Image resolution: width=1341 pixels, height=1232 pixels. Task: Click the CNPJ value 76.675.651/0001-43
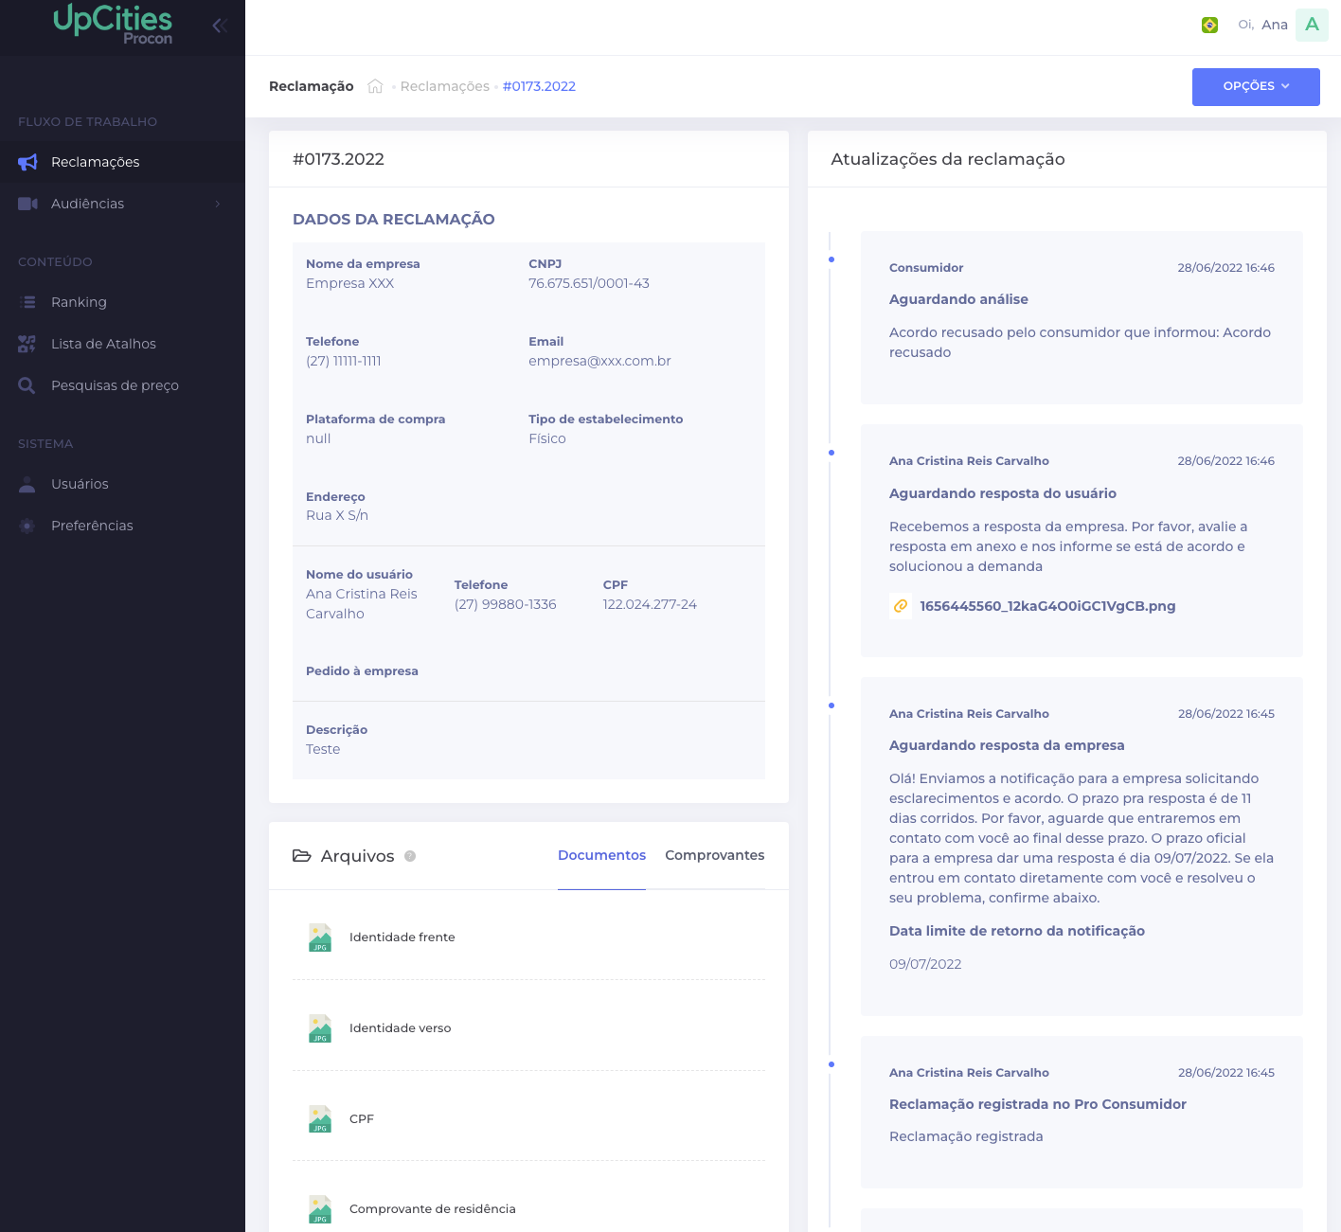[589, 283]
